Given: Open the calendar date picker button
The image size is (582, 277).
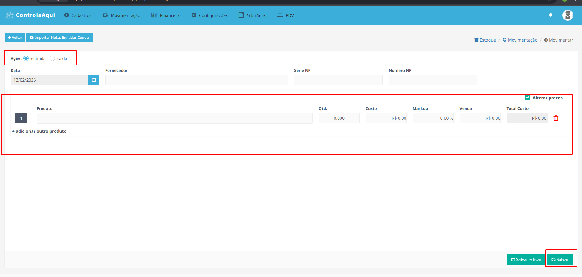Looking at the screenshot, I should [x=93, y=80].
